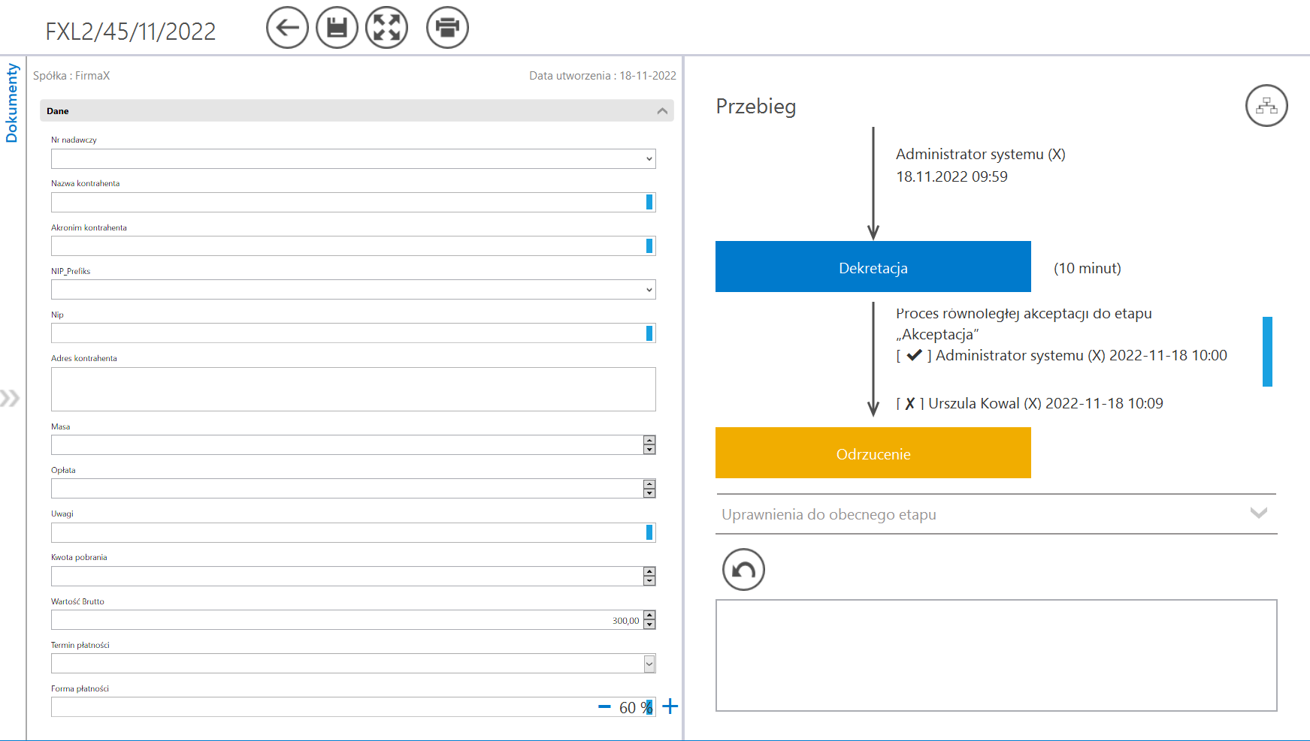Click the Odrzucenie stage button
This screenshot has width=1310, height=741.
[x=873, y=453]
